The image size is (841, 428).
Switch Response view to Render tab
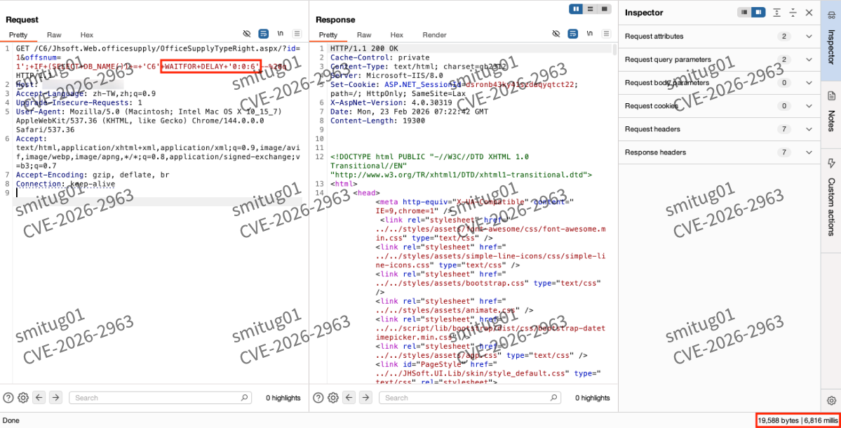click(434, 35)
